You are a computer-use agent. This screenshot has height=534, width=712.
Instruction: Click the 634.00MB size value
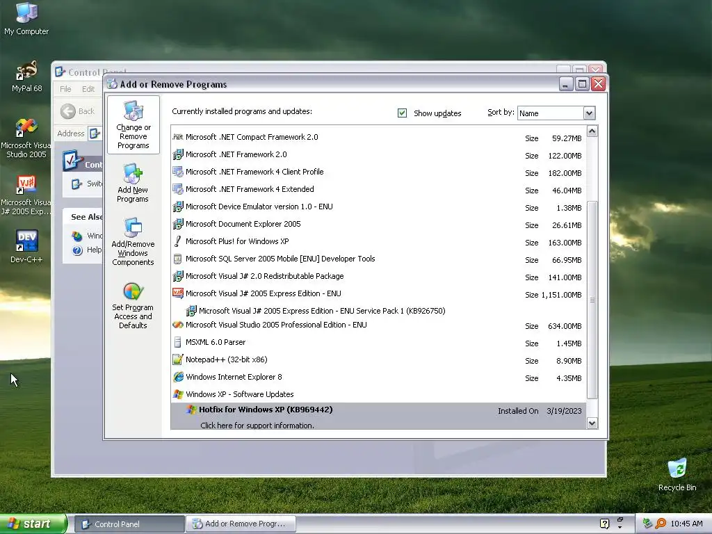[x=565, y=326]
